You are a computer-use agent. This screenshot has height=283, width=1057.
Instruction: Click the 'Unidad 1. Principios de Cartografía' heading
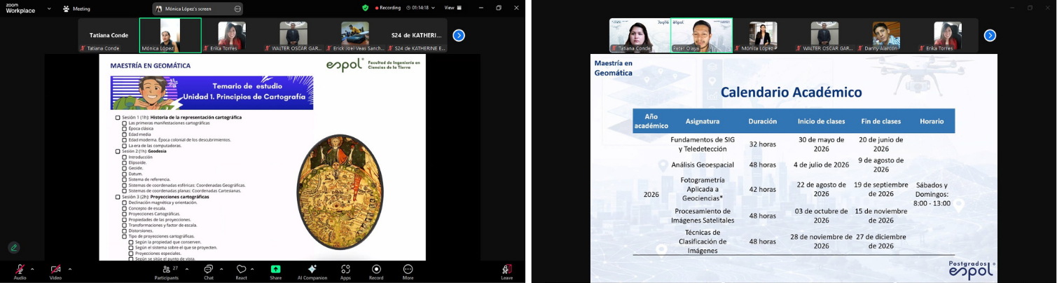244,96
